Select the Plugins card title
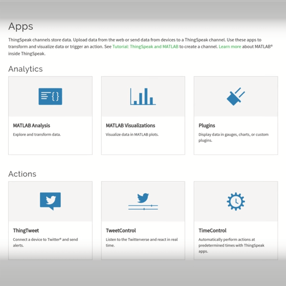 point(207,126)
